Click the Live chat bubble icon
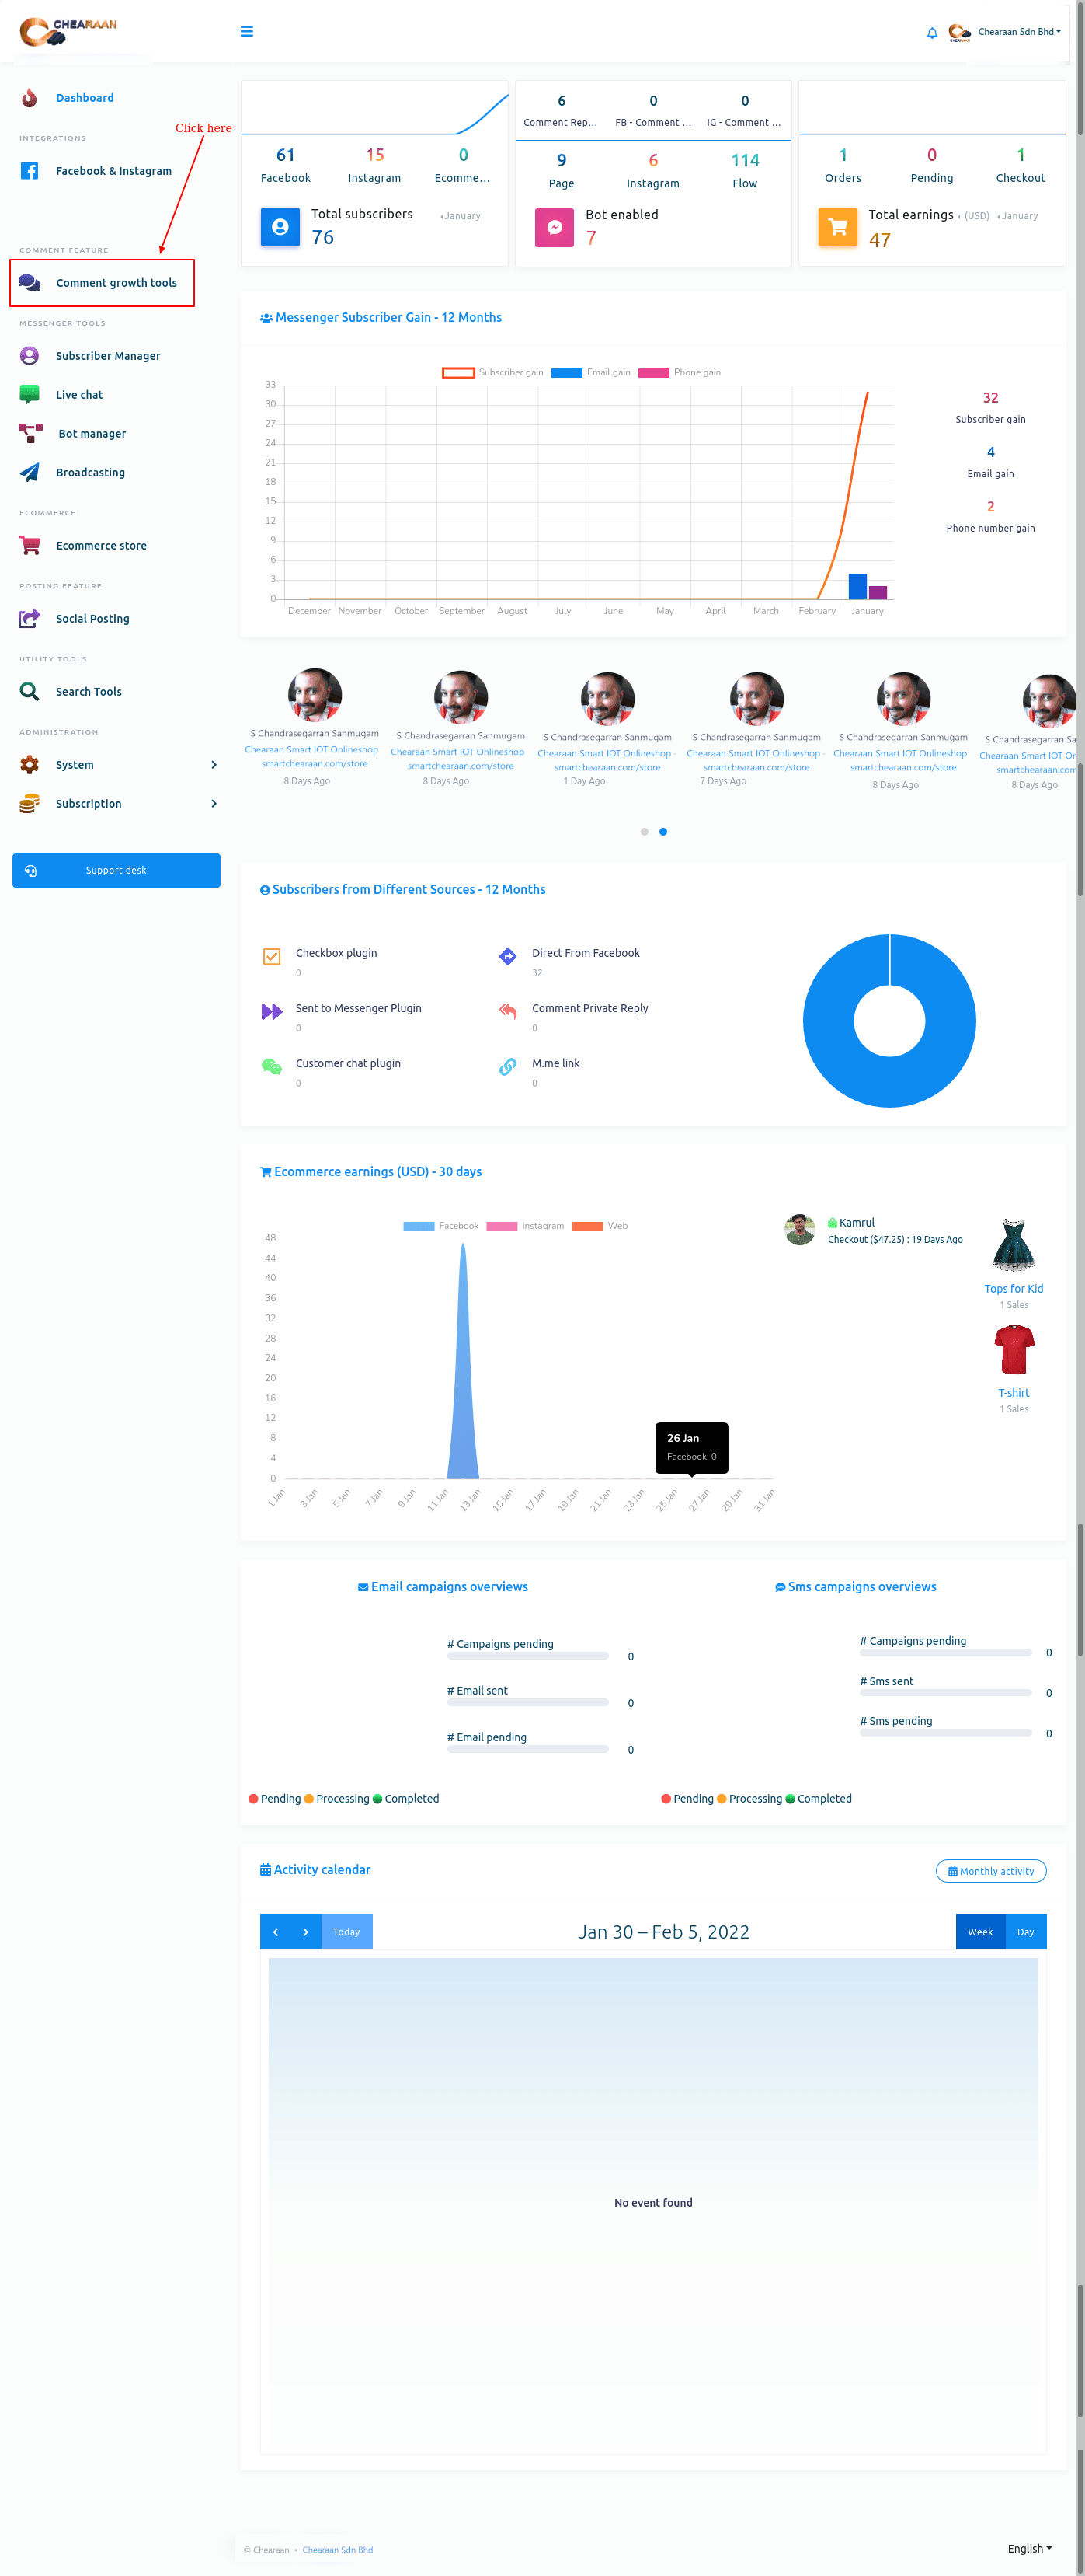 (x=30, y=395)
